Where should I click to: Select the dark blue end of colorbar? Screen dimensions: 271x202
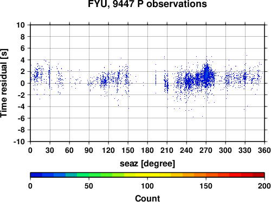[x=36, y=175]
